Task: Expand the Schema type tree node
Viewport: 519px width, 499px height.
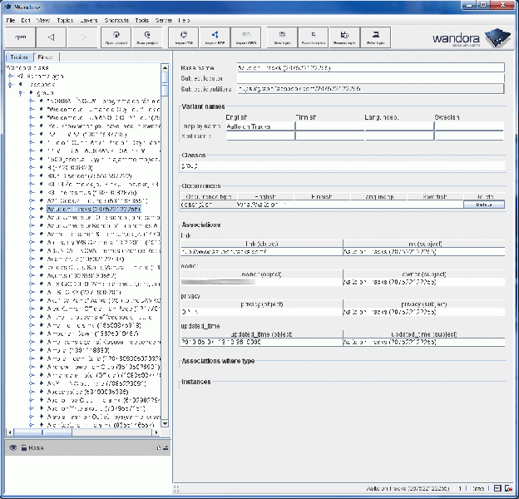Action: [9, 76]
